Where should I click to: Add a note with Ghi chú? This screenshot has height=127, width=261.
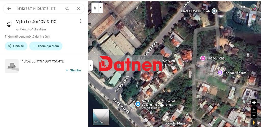(73, 70)
